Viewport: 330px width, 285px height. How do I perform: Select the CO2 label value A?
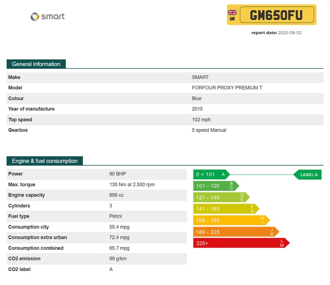[x=111, y=270]
